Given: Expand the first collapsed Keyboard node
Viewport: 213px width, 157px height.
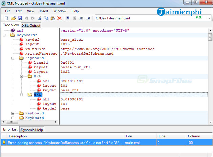Looking at the screenshot, I should (x=13, y=113).
